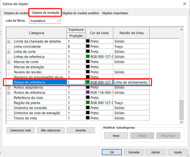Expand the Linha de corte tree node
The image size is (190, 157).
[9, 52]
